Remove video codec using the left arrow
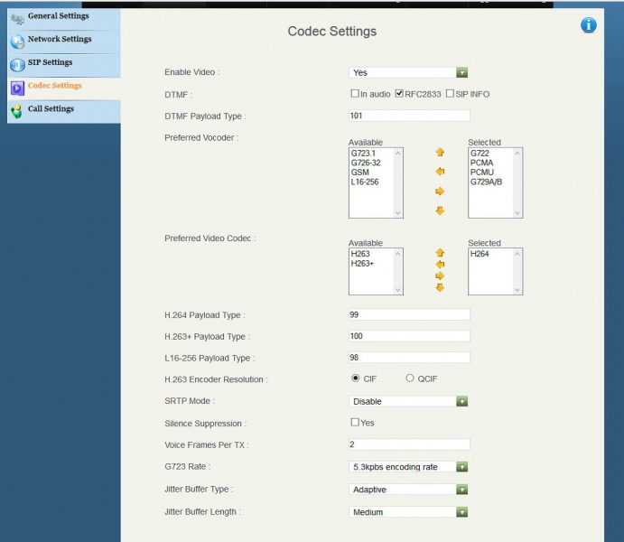Screen dimensions: 624x542 [440, 265]
